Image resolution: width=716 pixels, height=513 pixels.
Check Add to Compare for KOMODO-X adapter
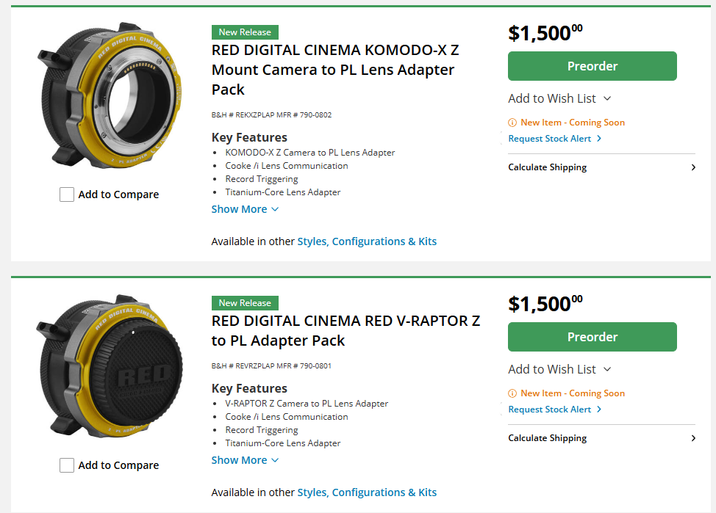tap(67, 194)
